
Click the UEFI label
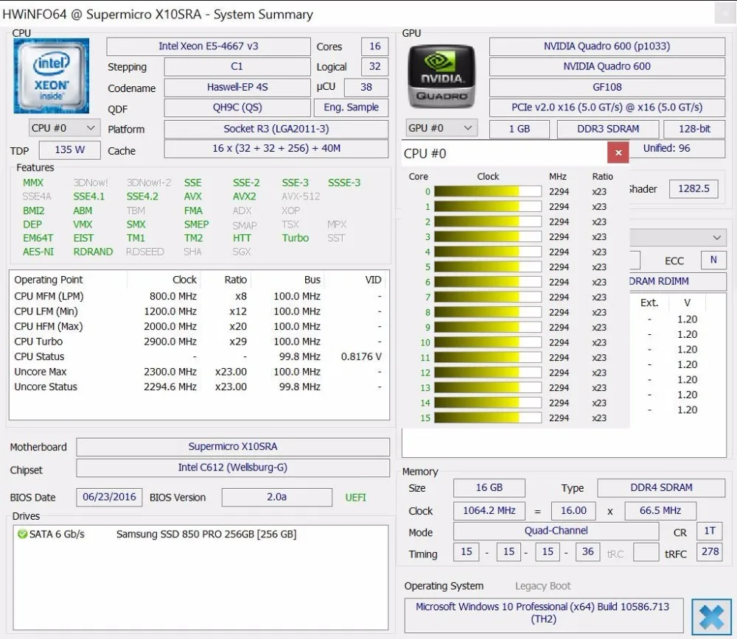[x=355, y=498]
